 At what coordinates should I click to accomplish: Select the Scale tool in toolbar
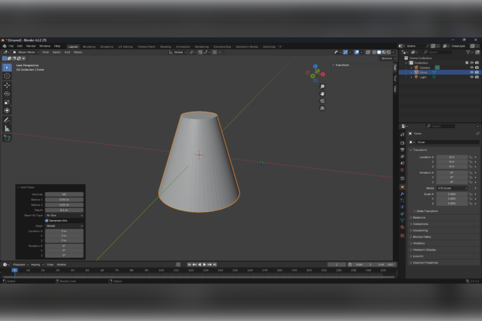7,102
